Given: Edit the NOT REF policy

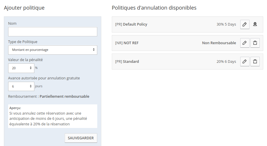Looking at the screenshot, I should coord(245,43).
